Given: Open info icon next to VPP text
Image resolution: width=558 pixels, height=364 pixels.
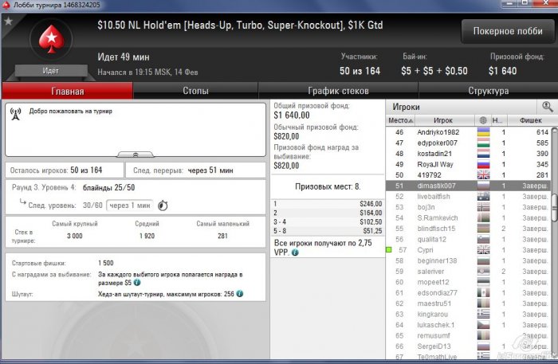Looking at the screenshot, I should tap(295, 252).
